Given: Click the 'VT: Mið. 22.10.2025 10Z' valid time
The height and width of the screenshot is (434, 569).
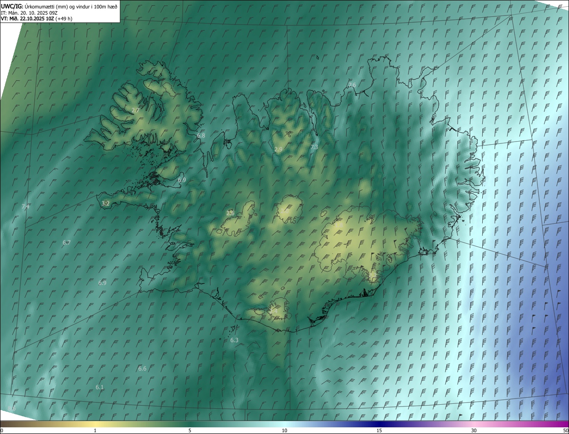Looking at the screenshot, I should pos(28,19).
